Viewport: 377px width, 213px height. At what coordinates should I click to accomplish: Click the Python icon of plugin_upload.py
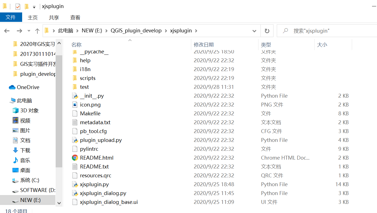point(75,140)
